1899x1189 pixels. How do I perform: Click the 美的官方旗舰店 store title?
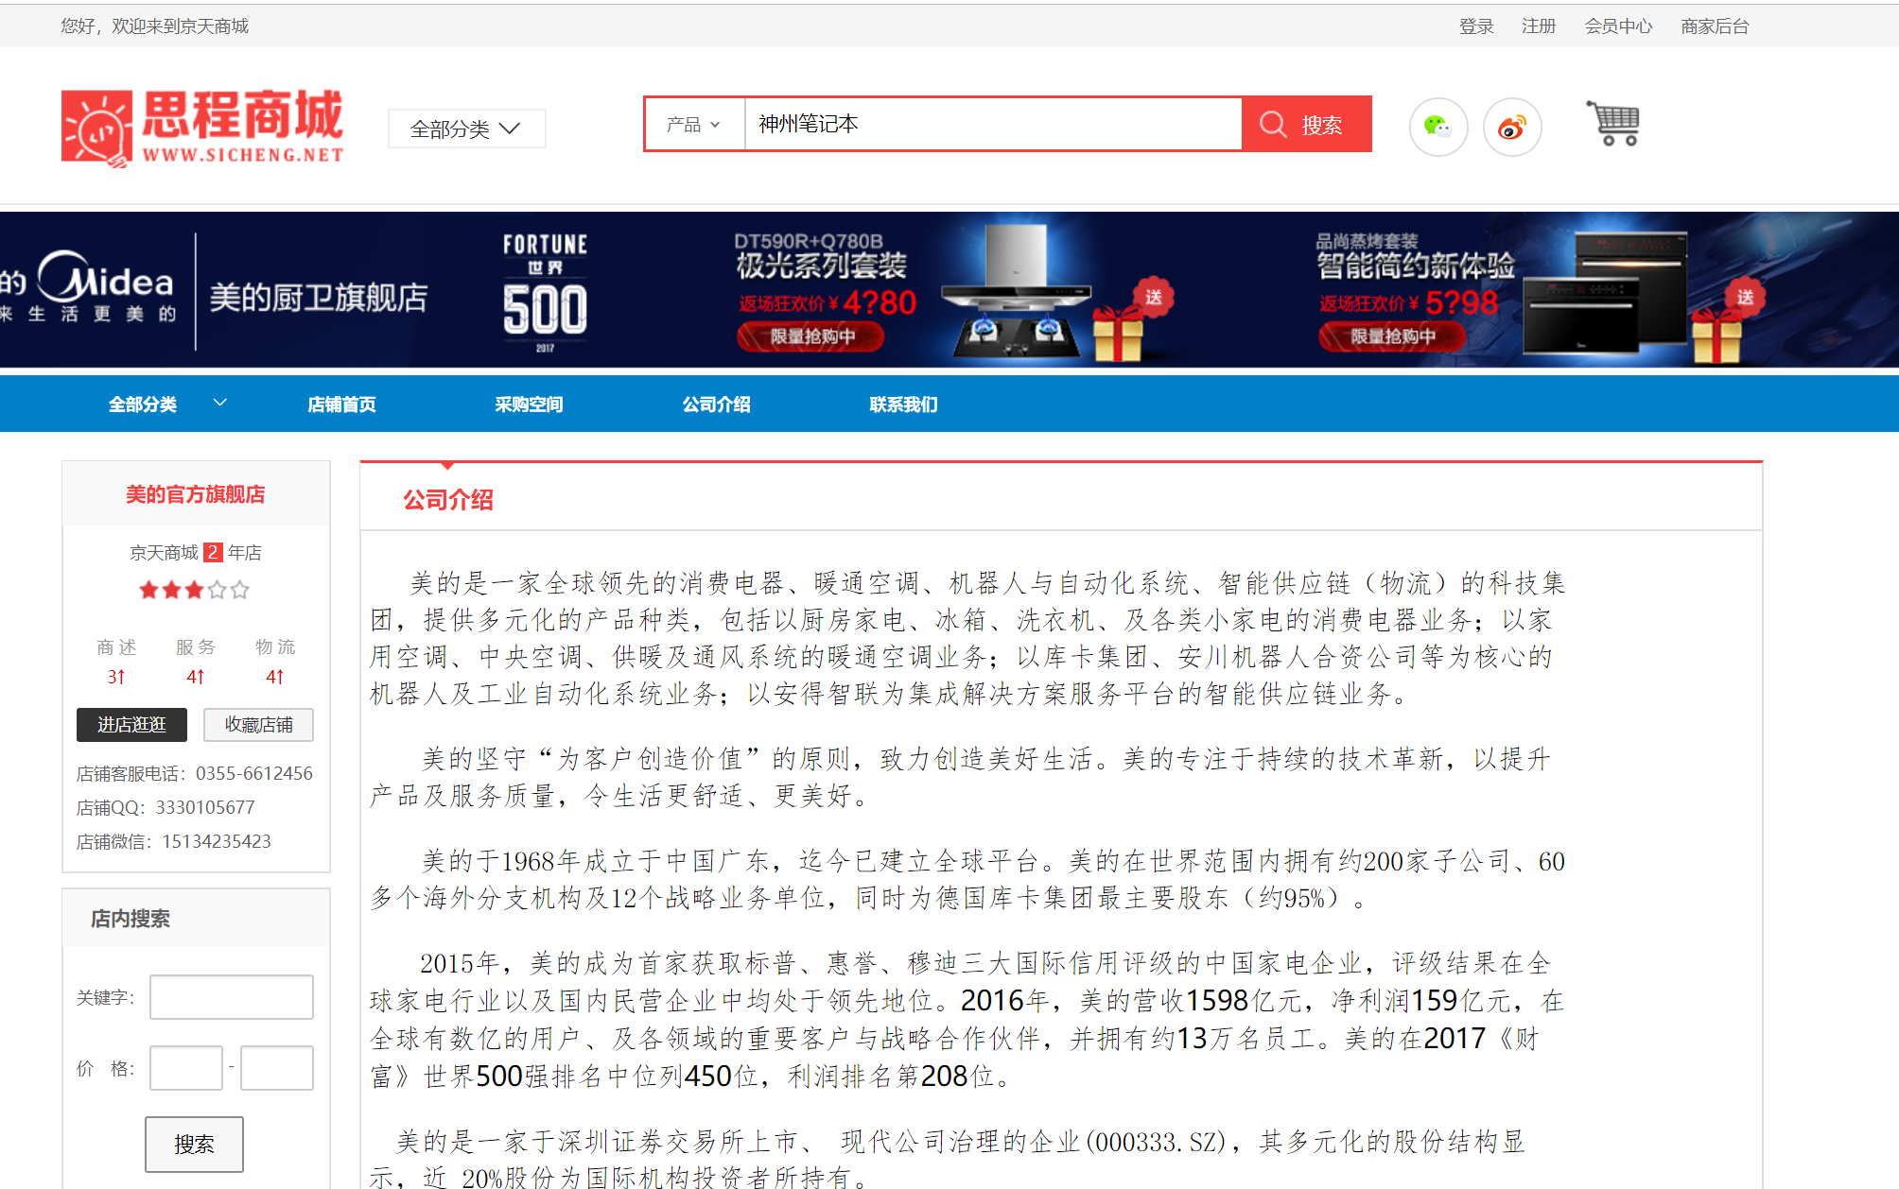tap(196, 494)
